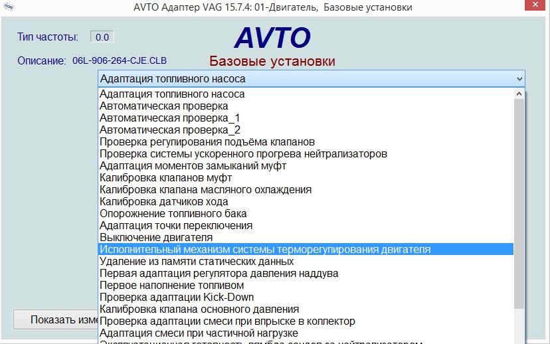This screenshot has width=550, height=344.
Task: Click the list scrollbar up arrow
Action: 519,94
